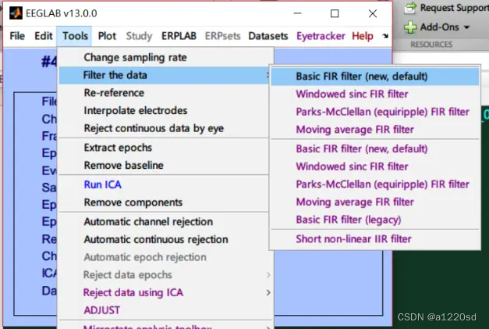This screenshot has height=329, width=489.
Task: Expand Reject data using ICA submenu arrow
Action: 268,293
